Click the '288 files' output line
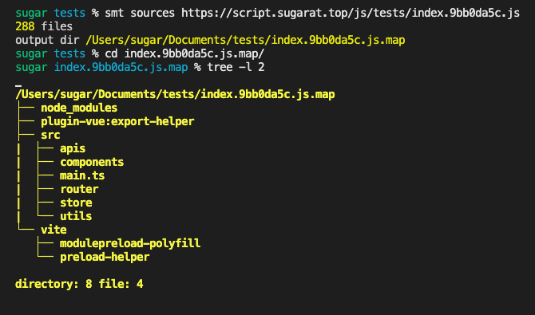The width and height of the screenshot is (535, 315). [x=44, y=26]
